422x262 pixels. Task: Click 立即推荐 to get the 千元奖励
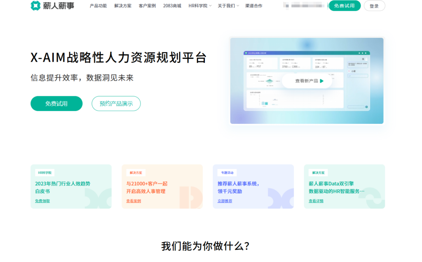click(x=223, y=200)
